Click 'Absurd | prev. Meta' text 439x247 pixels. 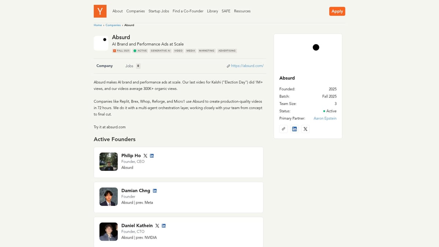coord(137,203)
